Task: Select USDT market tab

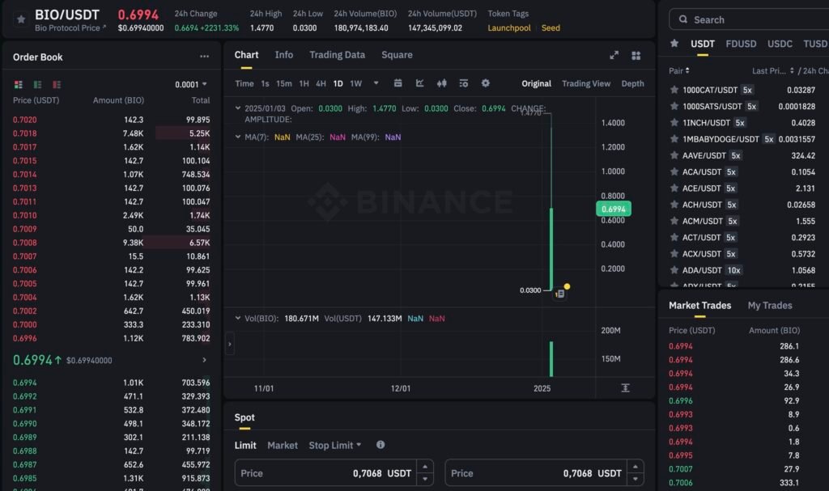Action: pos(703,44)
